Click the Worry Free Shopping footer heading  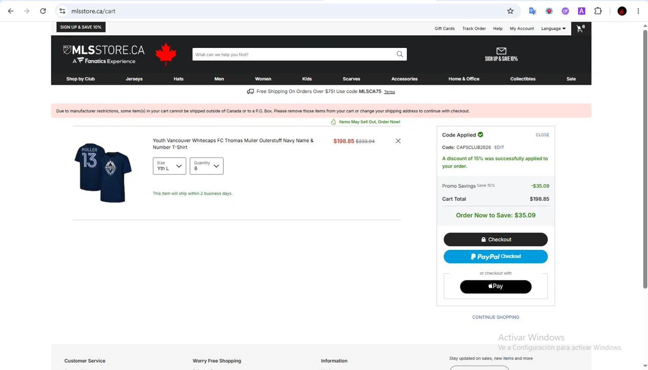click(217, 361)
